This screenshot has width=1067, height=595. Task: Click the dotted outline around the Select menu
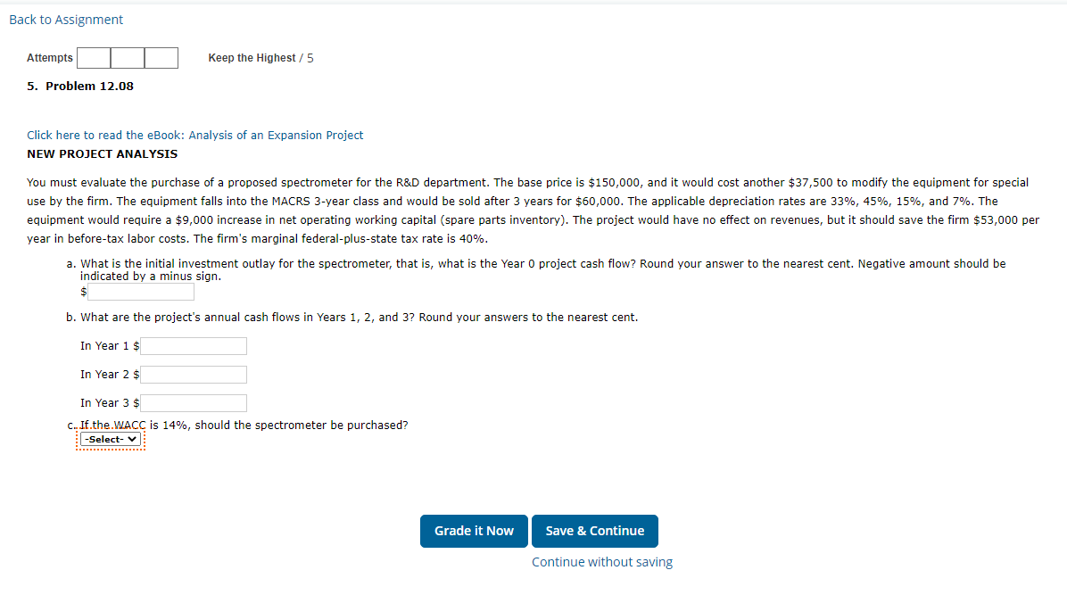pos(110,448)
